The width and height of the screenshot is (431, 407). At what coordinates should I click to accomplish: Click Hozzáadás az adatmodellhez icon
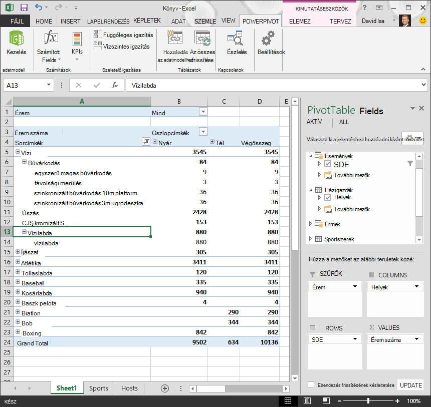tap(175, 38)
